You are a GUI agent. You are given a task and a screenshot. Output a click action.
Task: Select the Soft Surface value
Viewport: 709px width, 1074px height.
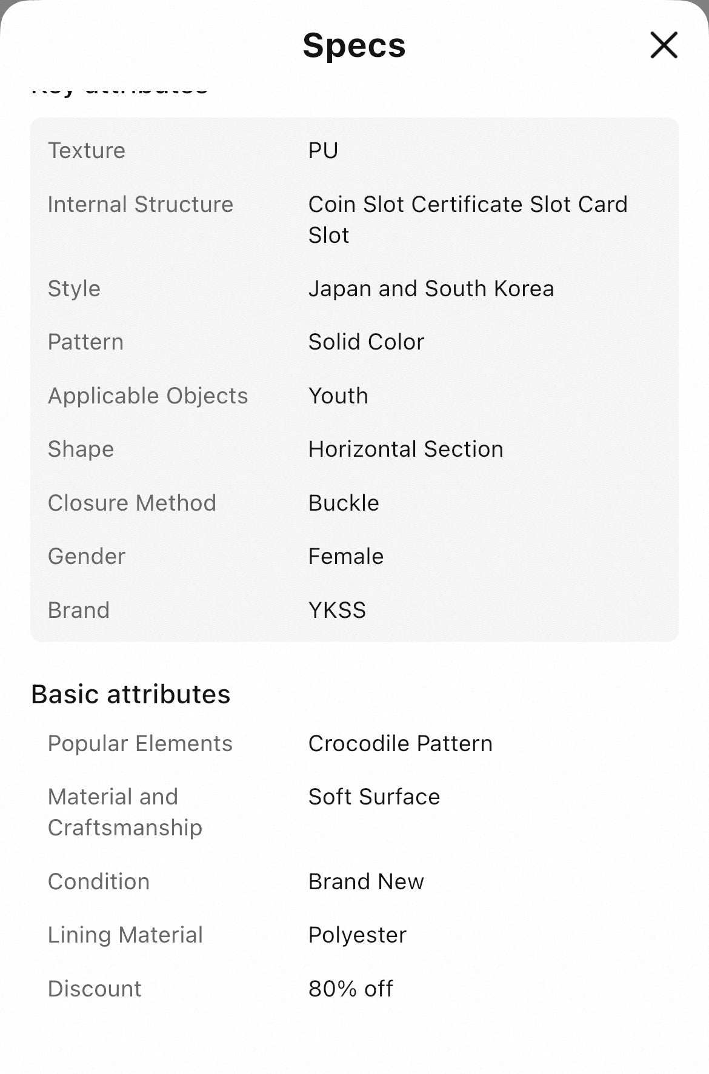[374, 797]
